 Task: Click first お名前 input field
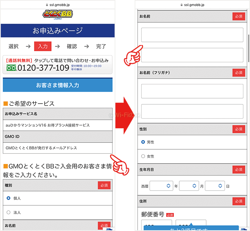click(x=192, y=35)
